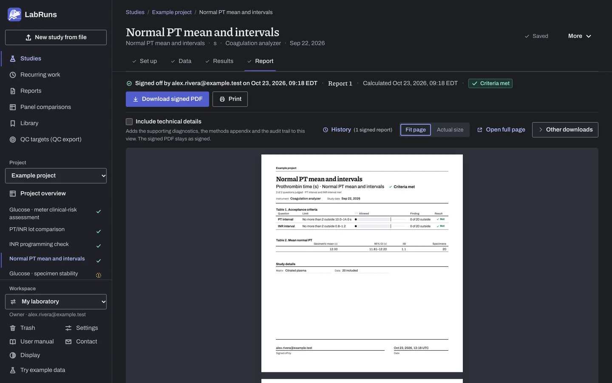Screen dimensions: 612x383
Task: Open Reports document icon
Action: 13,91
